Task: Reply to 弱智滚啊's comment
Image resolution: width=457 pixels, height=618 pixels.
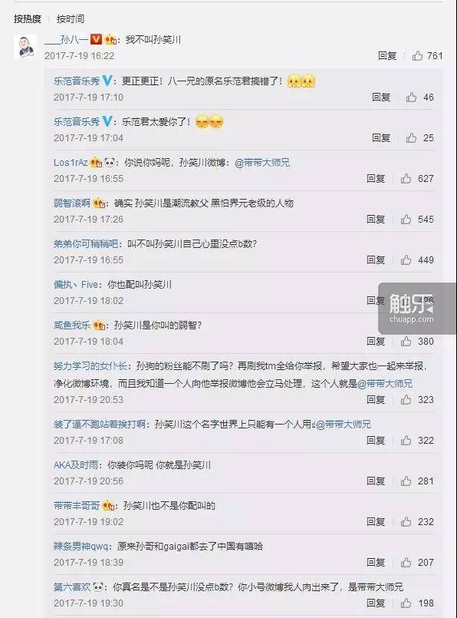Action: tap(376, 219)
